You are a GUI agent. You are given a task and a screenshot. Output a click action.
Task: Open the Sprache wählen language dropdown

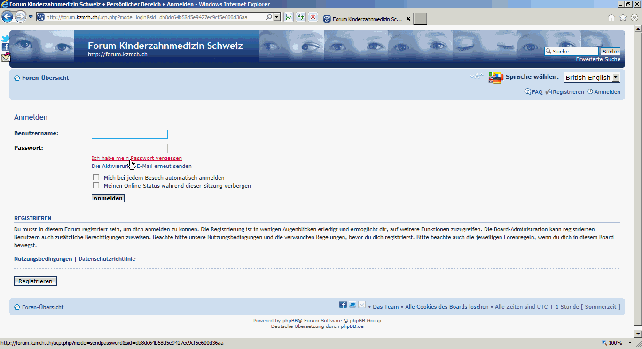pos(592,77)
